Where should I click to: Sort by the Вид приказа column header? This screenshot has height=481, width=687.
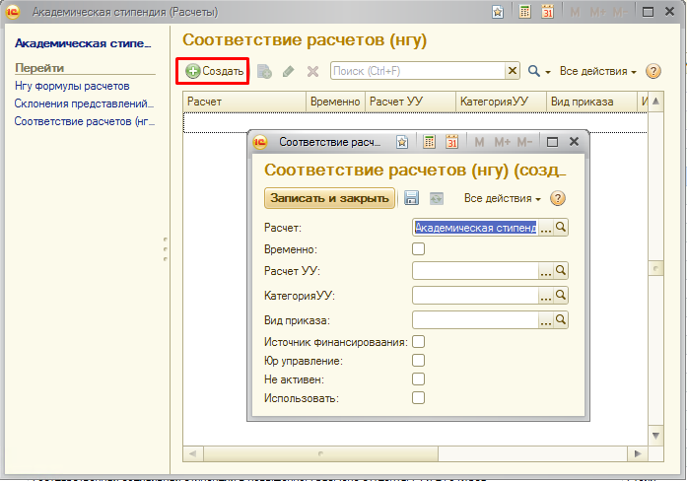point(591,102)
